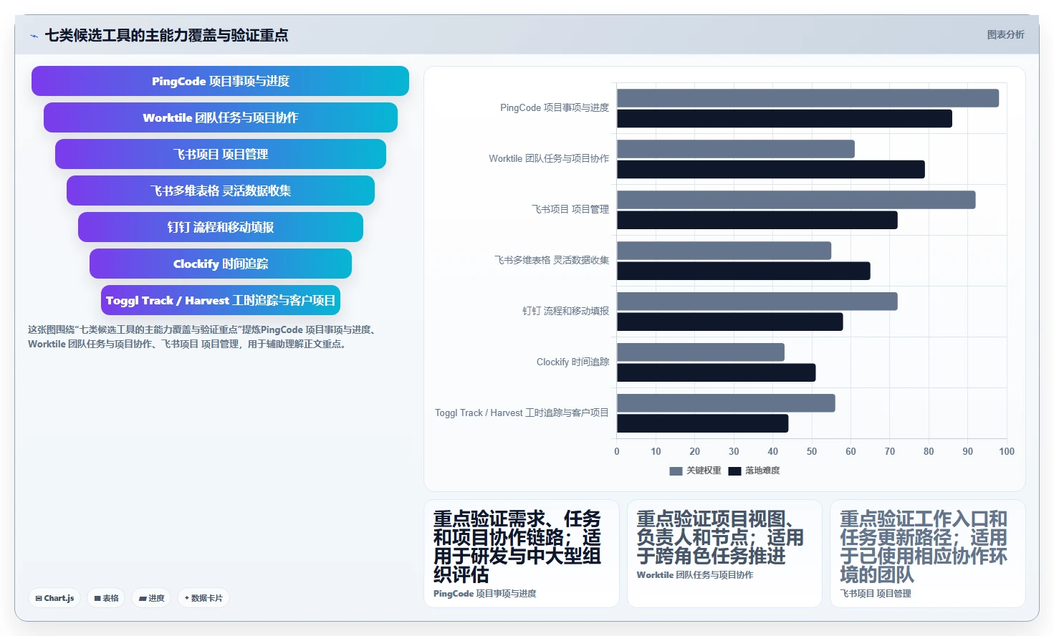Click the 表格 tag chip
The height and width of the screenshot is (636, 1054).
coord(106,598)
